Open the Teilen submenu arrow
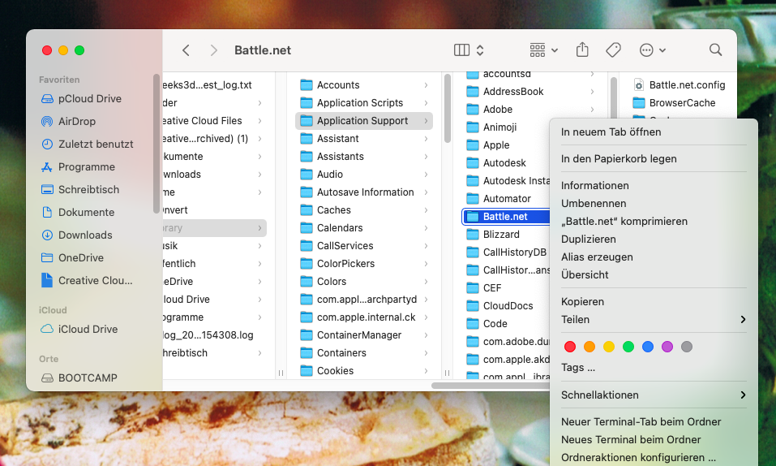This screenshot has width=776, height=466. pyautogui.click(x=742, y=320)
